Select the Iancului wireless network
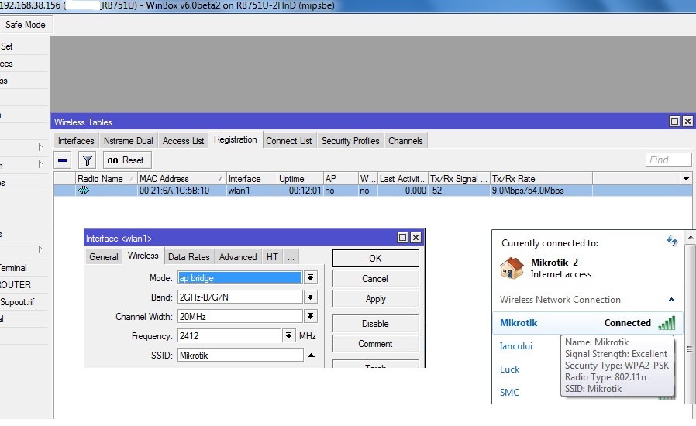696x426 pixels. pos(515,346)
